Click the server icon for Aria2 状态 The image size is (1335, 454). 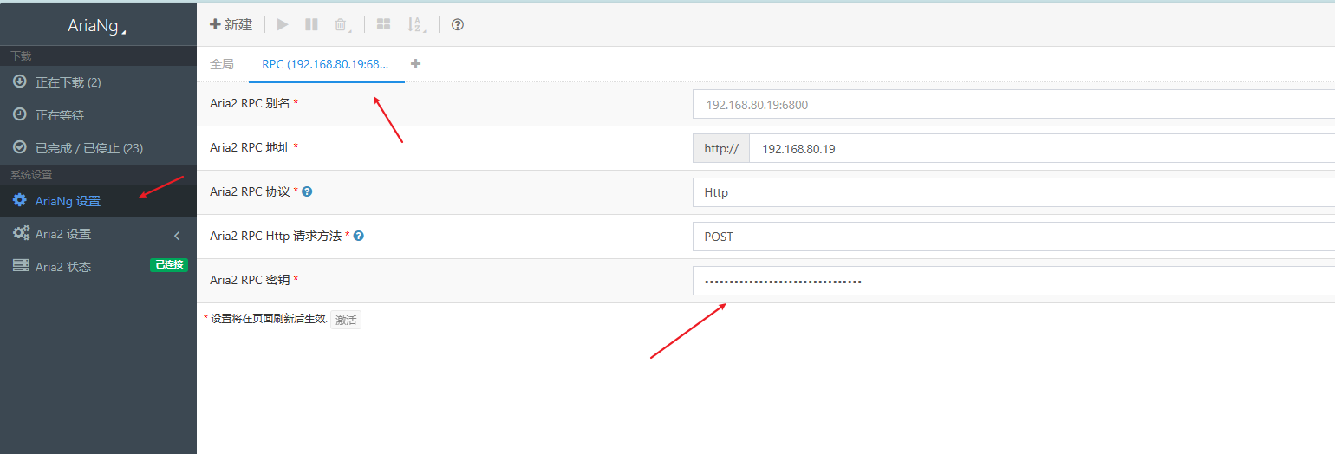click(20, 266)
